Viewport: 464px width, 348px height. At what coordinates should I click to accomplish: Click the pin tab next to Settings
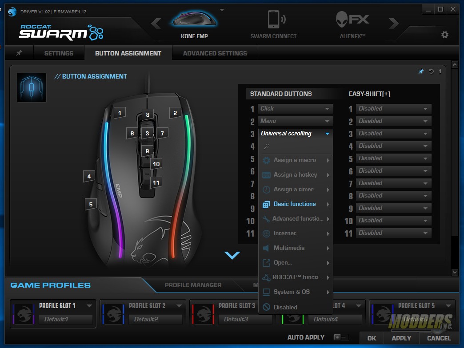pyautogui.click(x=19, y=53)
